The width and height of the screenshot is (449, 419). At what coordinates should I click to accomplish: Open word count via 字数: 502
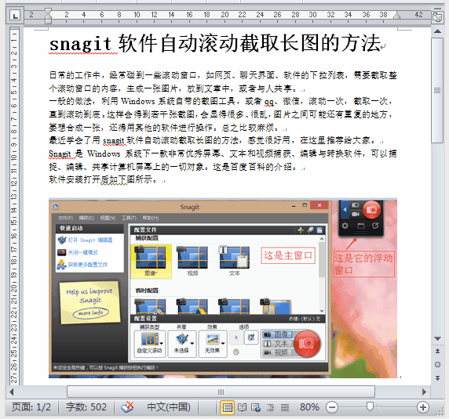[86, 407]
